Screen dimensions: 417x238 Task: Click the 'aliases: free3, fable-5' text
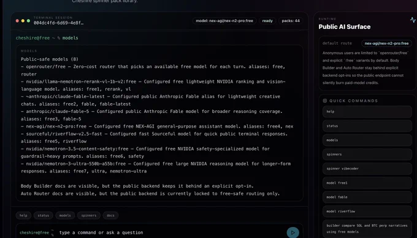pos(51,119)
